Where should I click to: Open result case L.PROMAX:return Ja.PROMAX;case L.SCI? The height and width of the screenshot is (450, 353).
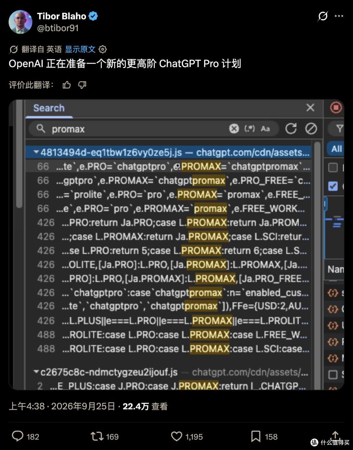click(169, 237)
